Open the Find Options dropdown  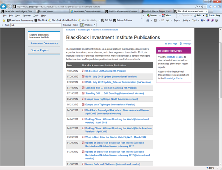point(90,25)
